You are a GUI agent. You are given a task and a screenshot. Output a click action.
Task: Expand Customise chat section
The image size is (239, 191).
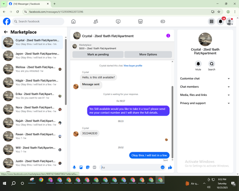tap(205, 78)
